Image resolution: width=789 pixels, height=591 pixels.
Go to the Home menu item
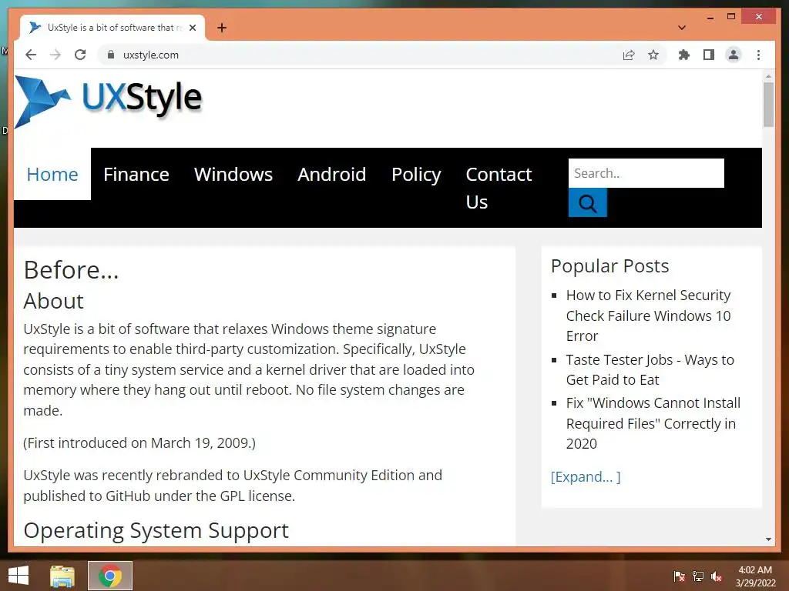52,175
